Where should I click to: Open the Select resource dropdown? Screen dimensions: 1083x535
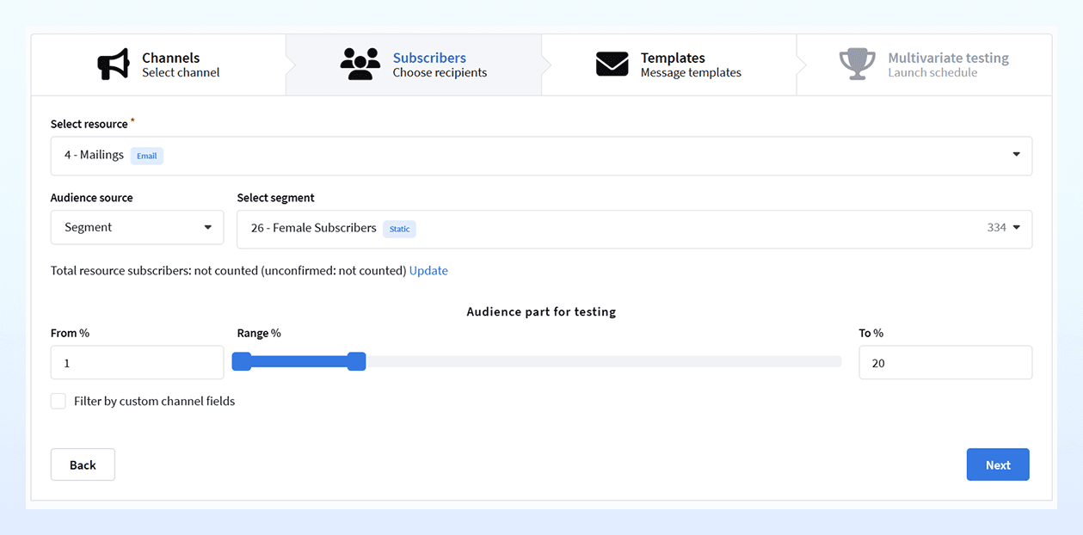click(541, 156)
